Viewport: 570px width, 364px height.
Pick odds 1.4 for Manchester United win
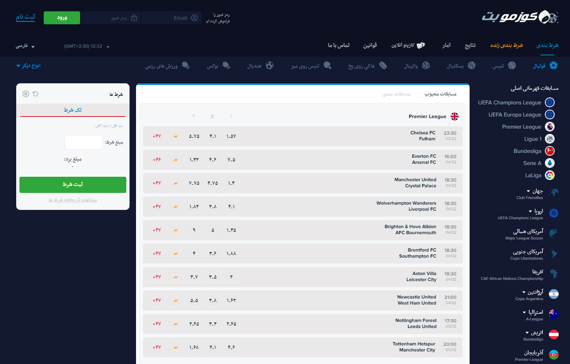click(x=231, y=183)
